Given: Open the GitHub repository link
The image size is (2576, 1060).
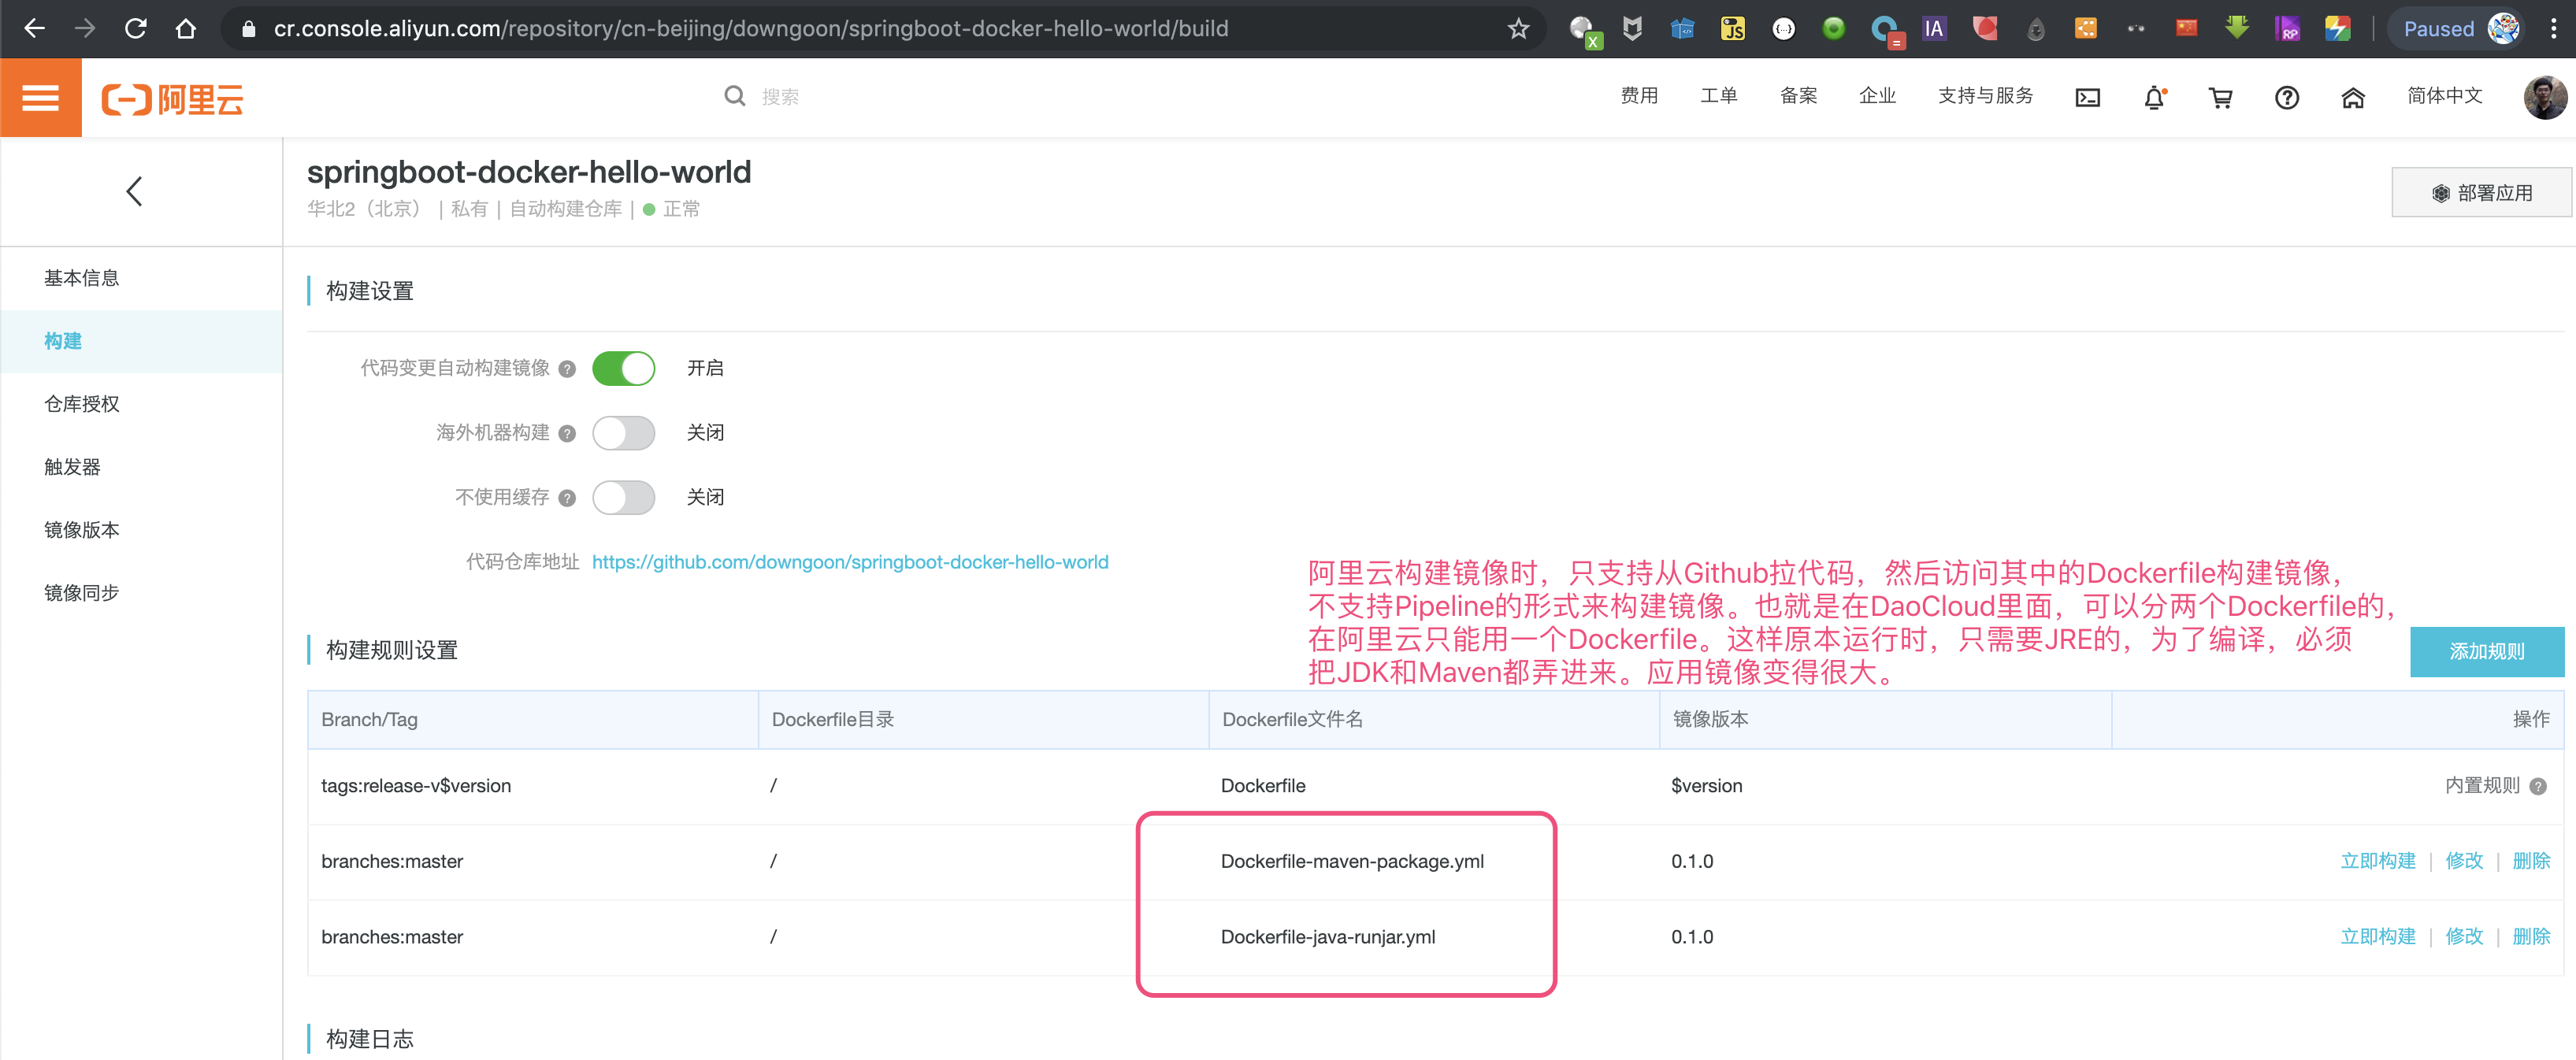Looking at the screenshot, I should 849,562.
